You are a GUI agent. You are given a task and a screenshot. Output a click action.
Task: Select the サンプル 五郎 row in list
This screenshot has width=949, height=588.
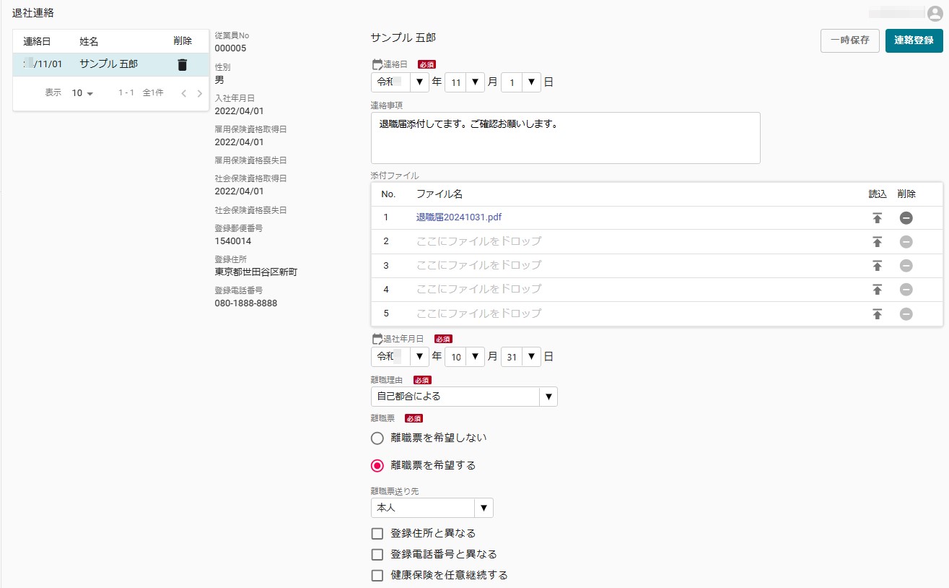click(111, 64)
